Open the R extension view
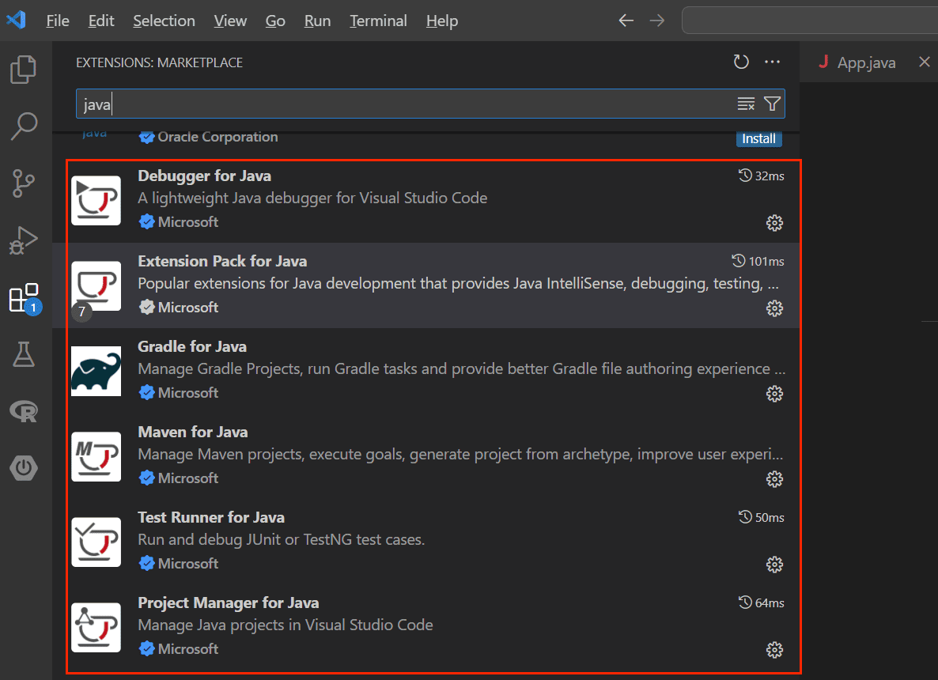Screen dimensions: 938x680 (x=24, y=411)
